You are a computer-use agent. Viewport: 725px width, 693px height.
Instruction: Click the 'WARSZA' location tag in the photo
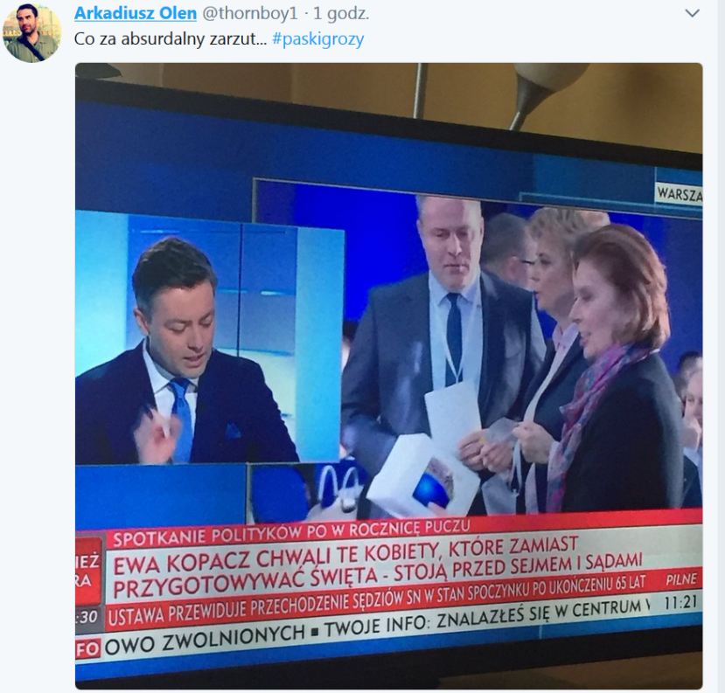click(x=680, y=194)
